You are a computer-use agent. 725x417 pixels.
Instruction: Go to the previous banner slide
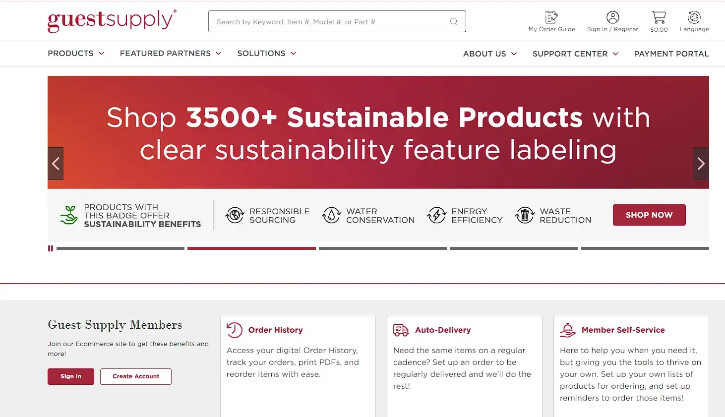(x=56, y=164)
